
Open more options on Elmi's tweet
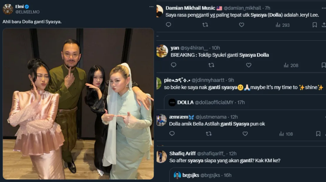(151, 7)
